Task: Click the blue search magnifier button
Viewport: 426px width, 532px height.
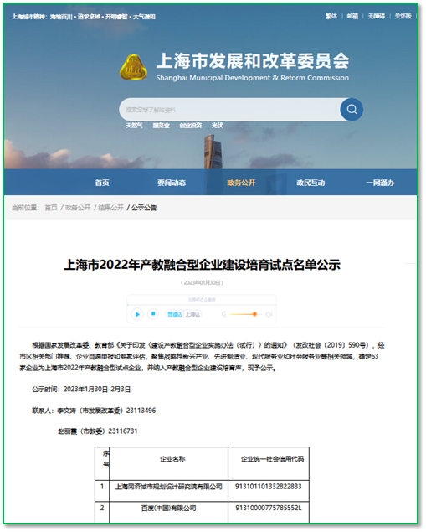Action: click(352, 110)
